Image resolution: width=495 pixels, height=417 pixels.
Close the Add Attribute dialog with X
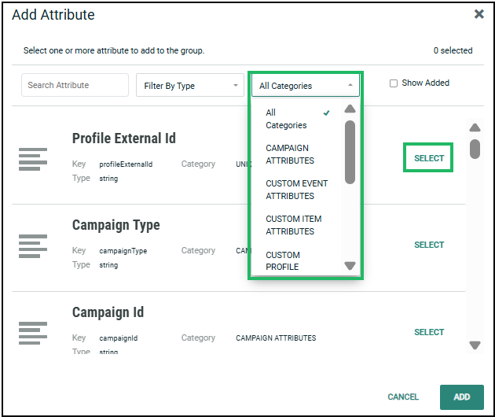478,14
